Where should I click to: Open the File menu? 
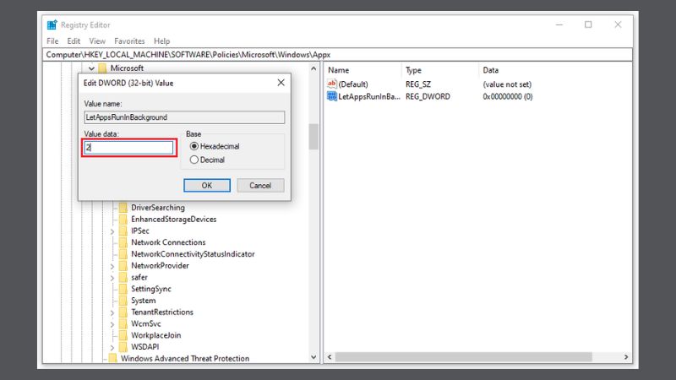point(52,41)
